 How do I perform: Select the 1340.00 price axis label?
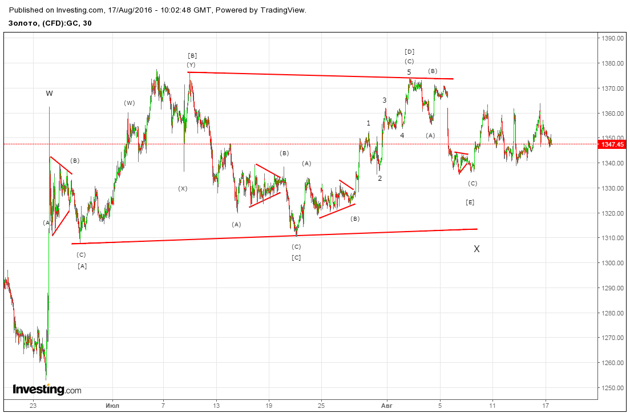[x=613, y=163]
